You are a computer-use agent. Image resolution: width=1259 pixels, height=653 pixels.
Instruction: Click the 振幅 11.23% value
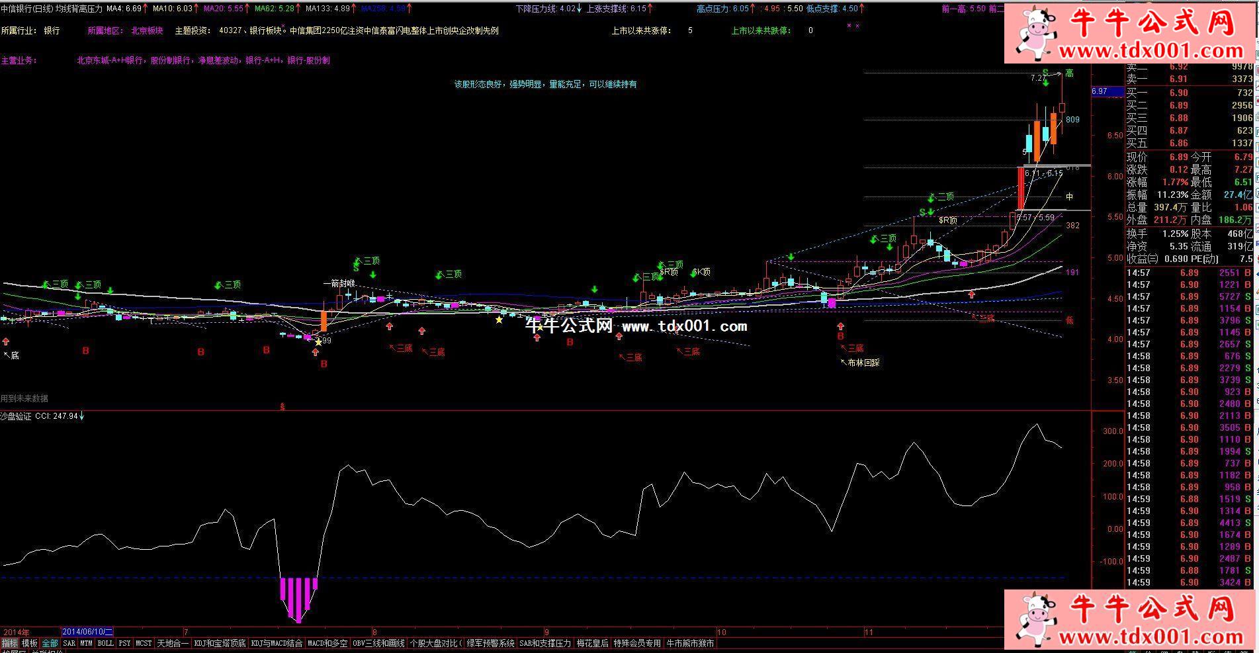1172,195
